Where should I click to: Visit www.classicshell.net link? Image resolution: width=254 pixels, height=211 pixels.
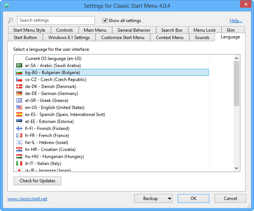point(27,199)
